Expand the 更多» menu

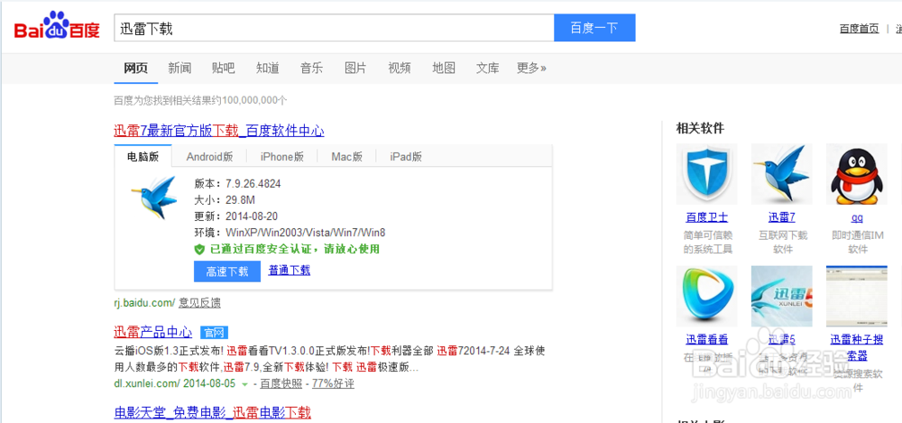[531, 68]
